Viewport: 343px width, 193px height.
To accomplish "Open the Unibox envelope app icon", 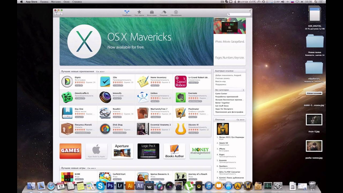I will [x=143, y=97].
